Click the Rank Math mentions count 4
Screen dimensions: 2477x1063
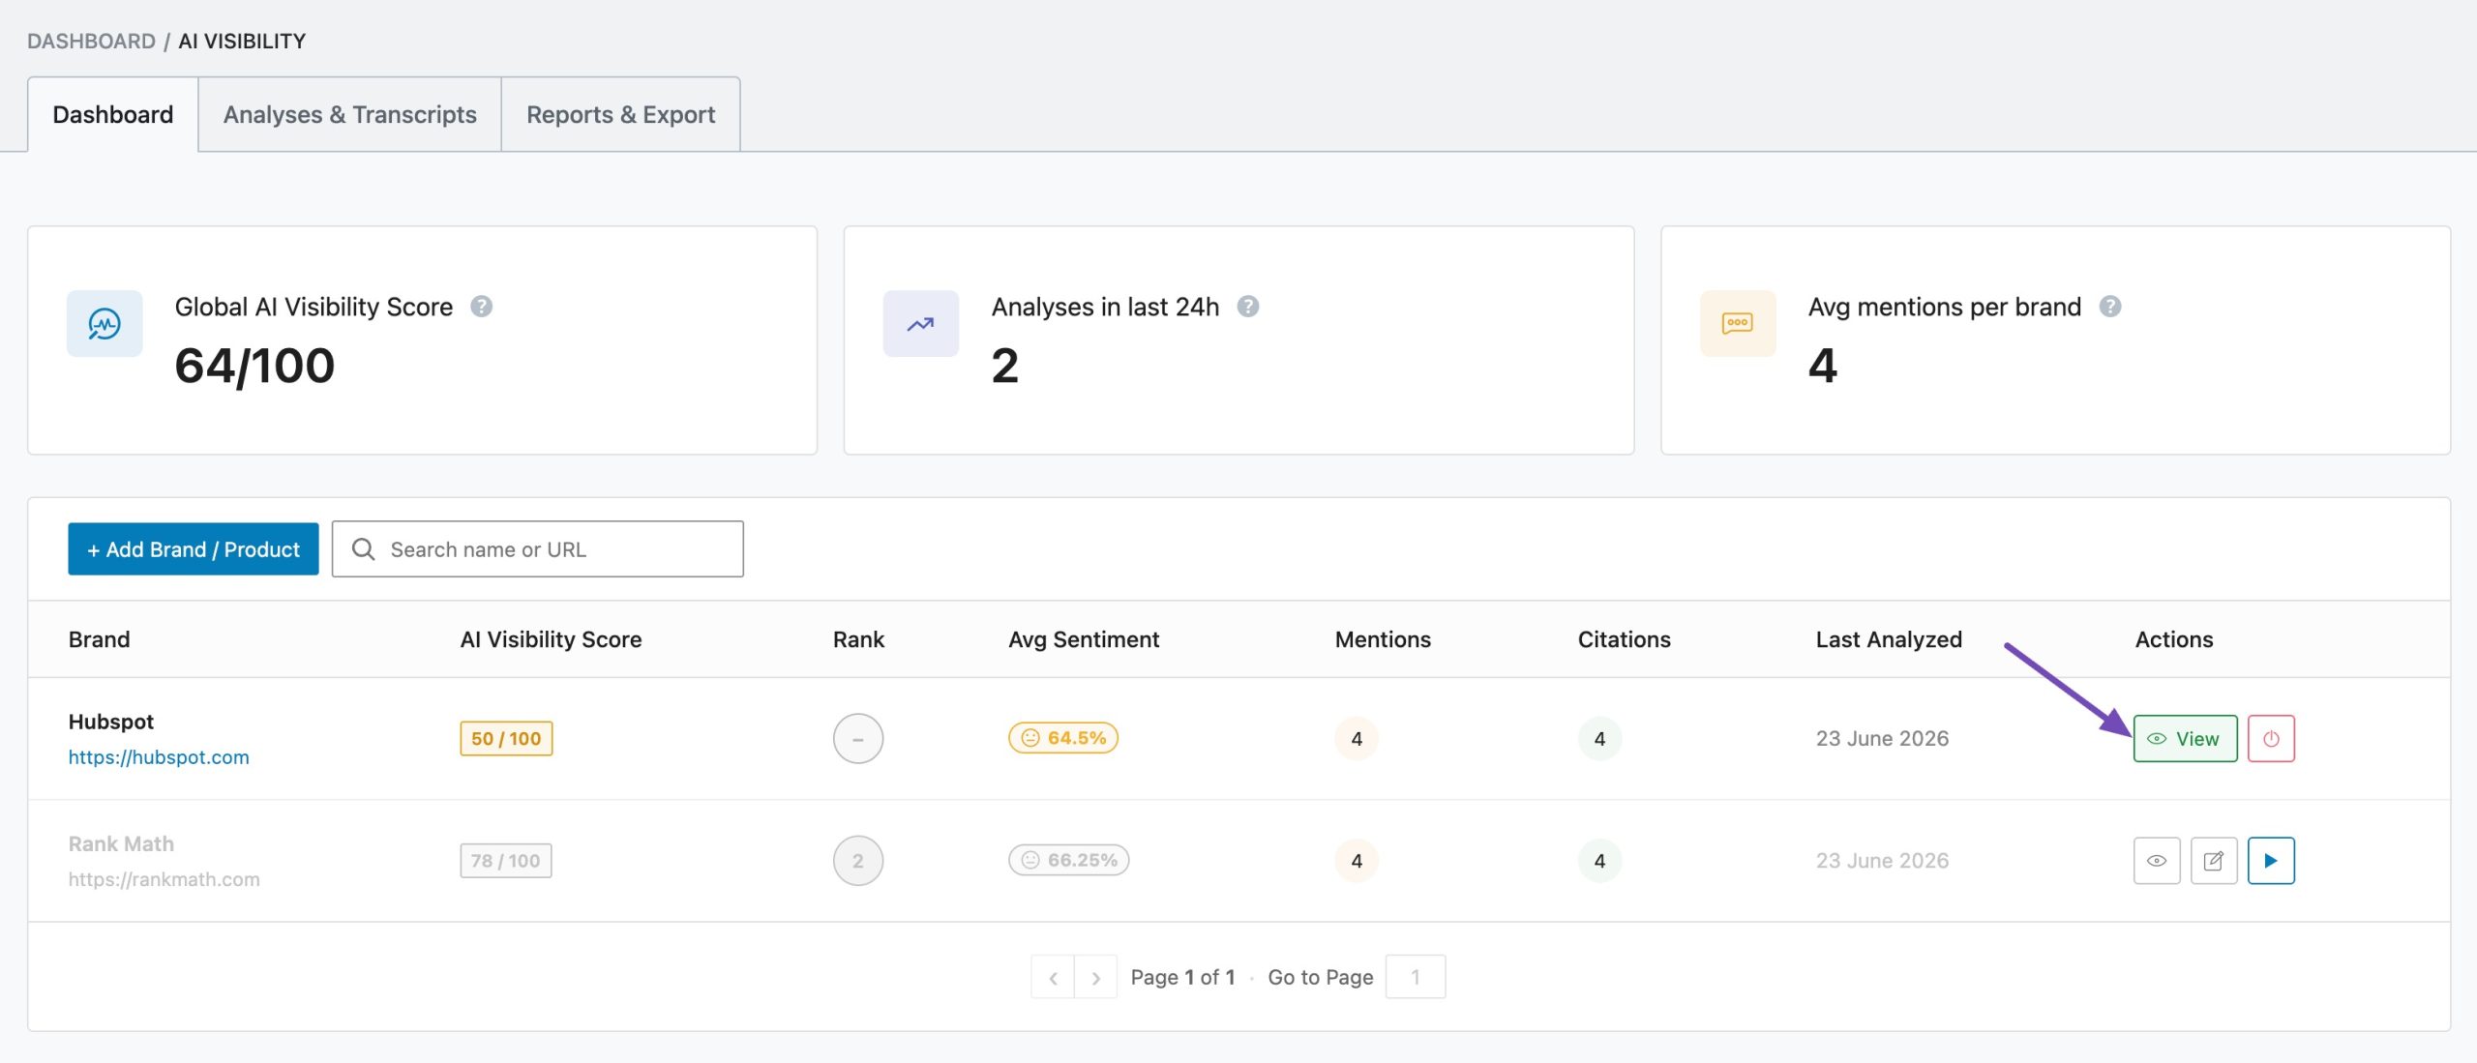[1357, 861]
